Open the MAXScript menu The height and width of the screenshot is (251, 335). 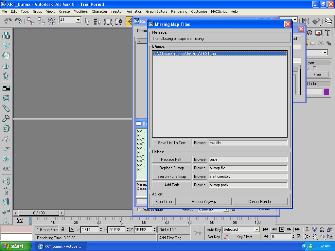(219, 11)
